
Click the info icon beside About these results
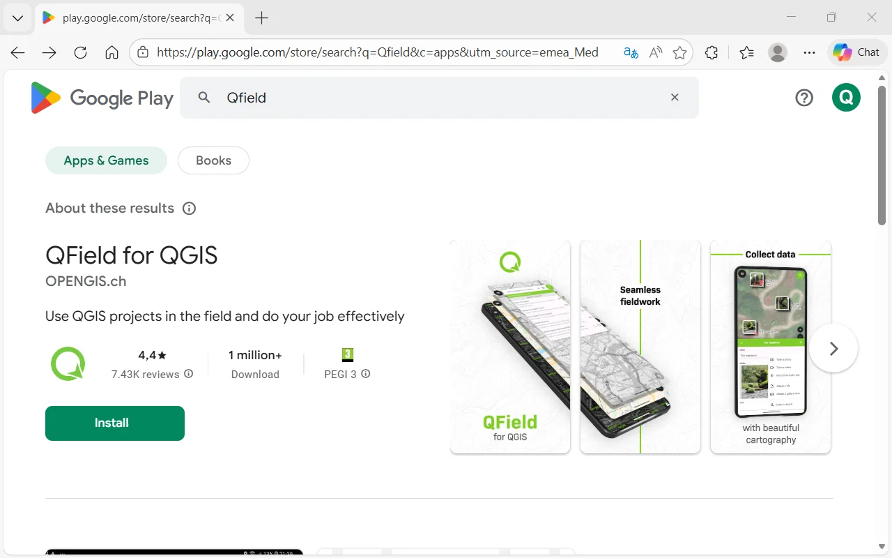coord(189,209)
